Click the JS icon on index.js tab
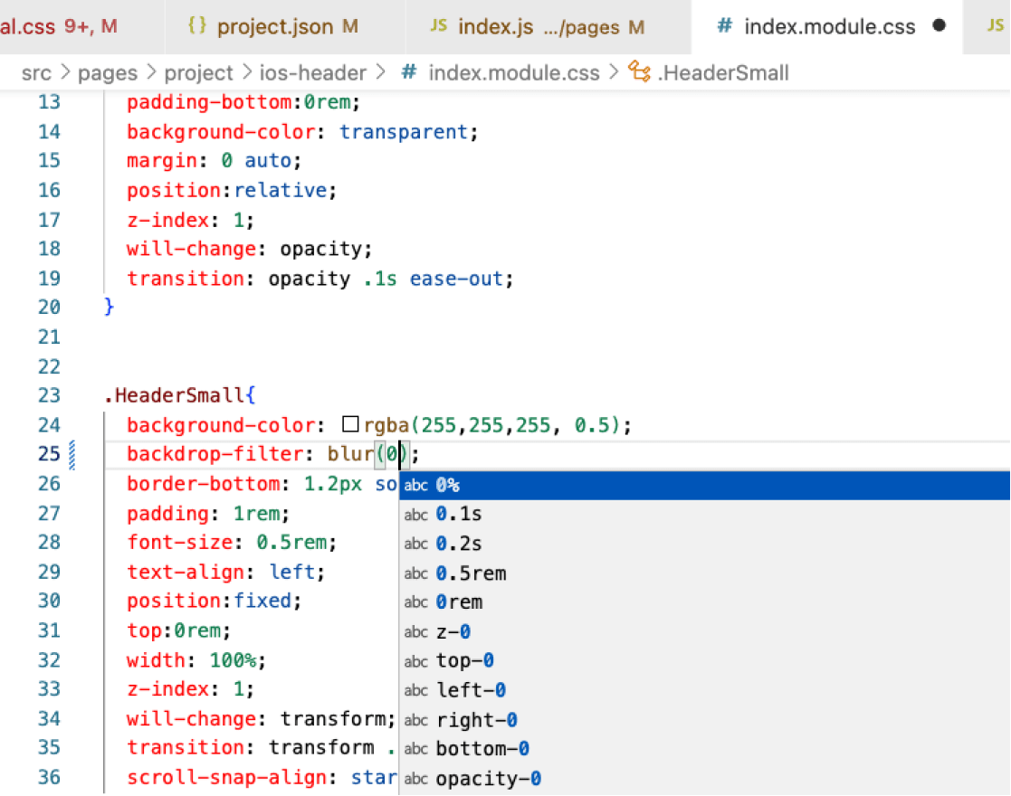The width and height of the screenshot is (1011, 796). pyautogui.click(x=439, y=26)
